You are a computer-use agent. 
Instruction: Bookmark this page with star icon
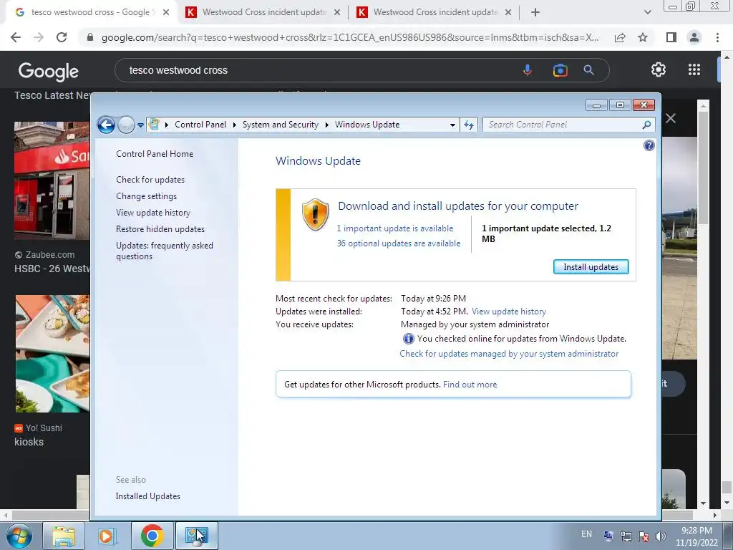pyautogui.click(x=643, y=37)
